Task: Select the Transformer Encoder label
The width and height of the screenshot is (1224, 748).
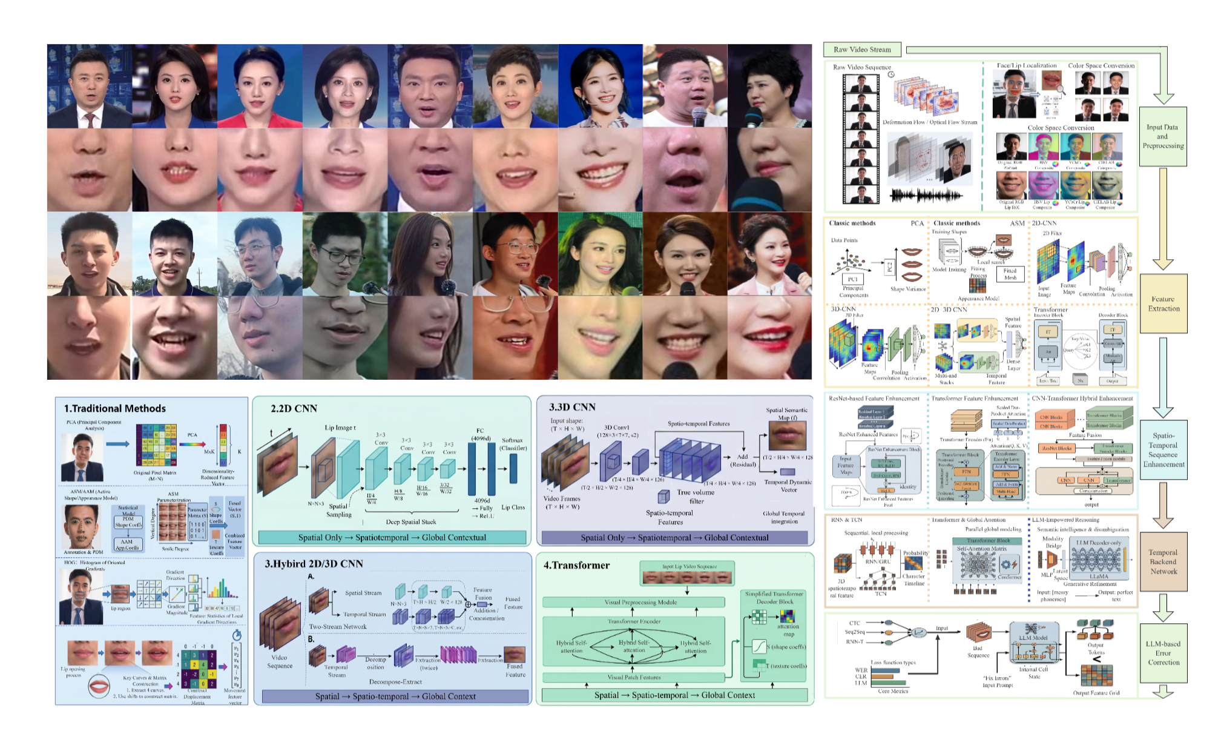Action: coord(634,621)
